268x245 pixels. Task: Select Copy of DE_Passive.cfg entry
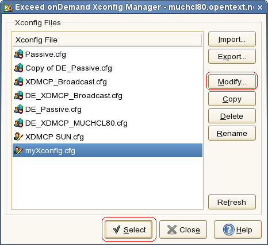point(108,68)
